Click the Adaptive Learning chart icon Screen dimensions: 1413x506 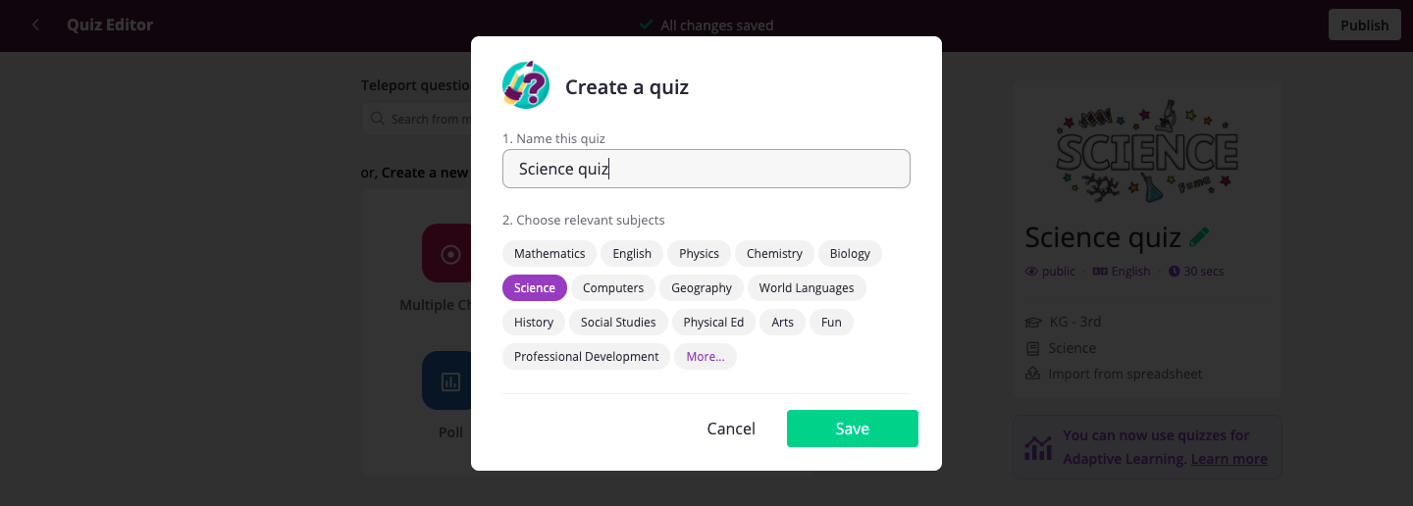pos(1038,448)
